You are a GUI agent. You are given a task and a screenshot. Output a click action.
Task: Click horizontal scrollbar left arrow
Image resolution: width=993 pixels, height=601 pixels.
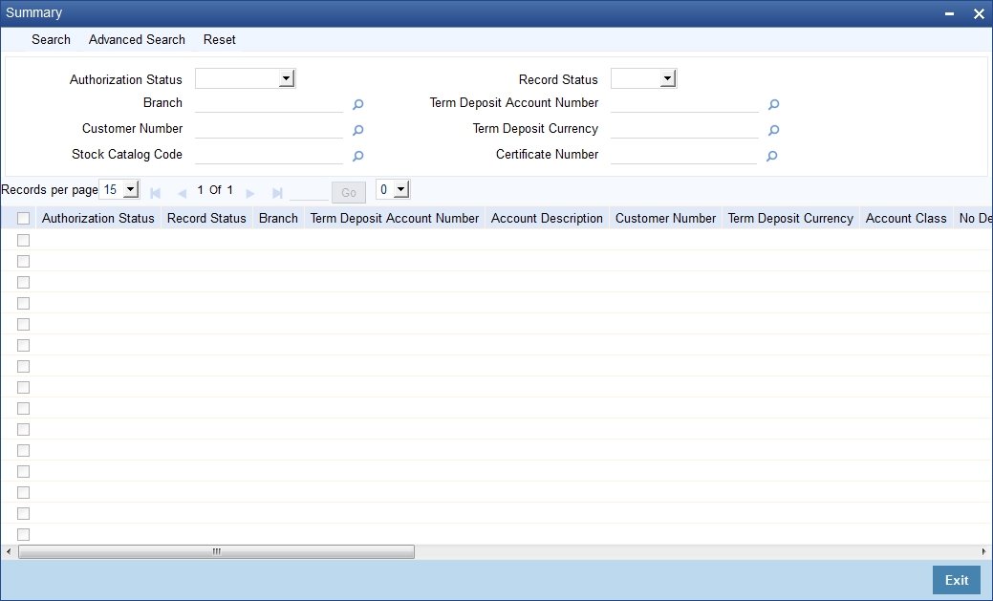[x=9, y=552]
